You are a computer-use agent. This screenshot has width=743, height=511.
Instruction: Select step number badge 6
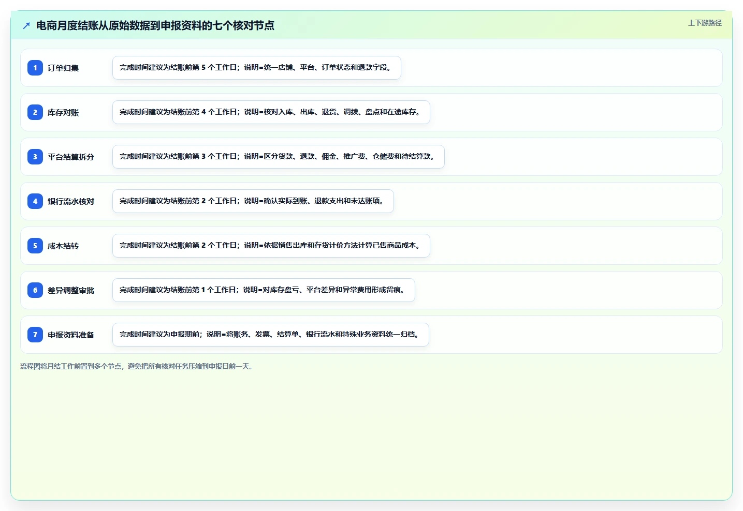pyautogui.click(x=35, y=290)
